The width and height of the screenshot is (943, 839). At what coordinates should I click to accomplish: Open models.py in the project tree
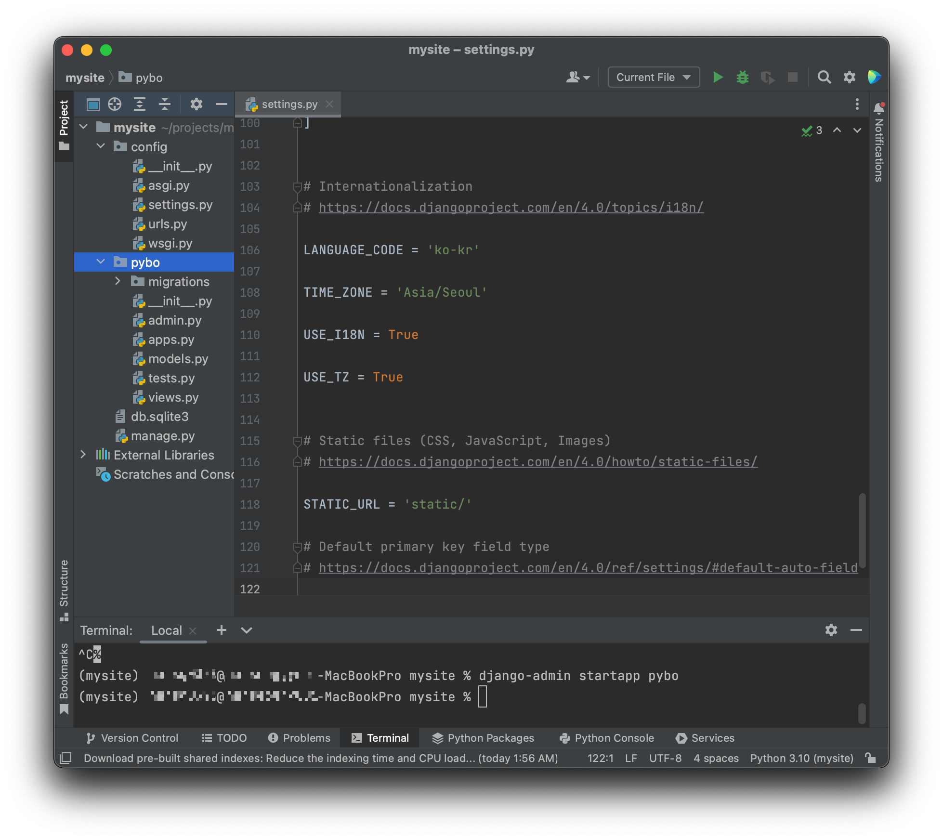pos(178,359)
